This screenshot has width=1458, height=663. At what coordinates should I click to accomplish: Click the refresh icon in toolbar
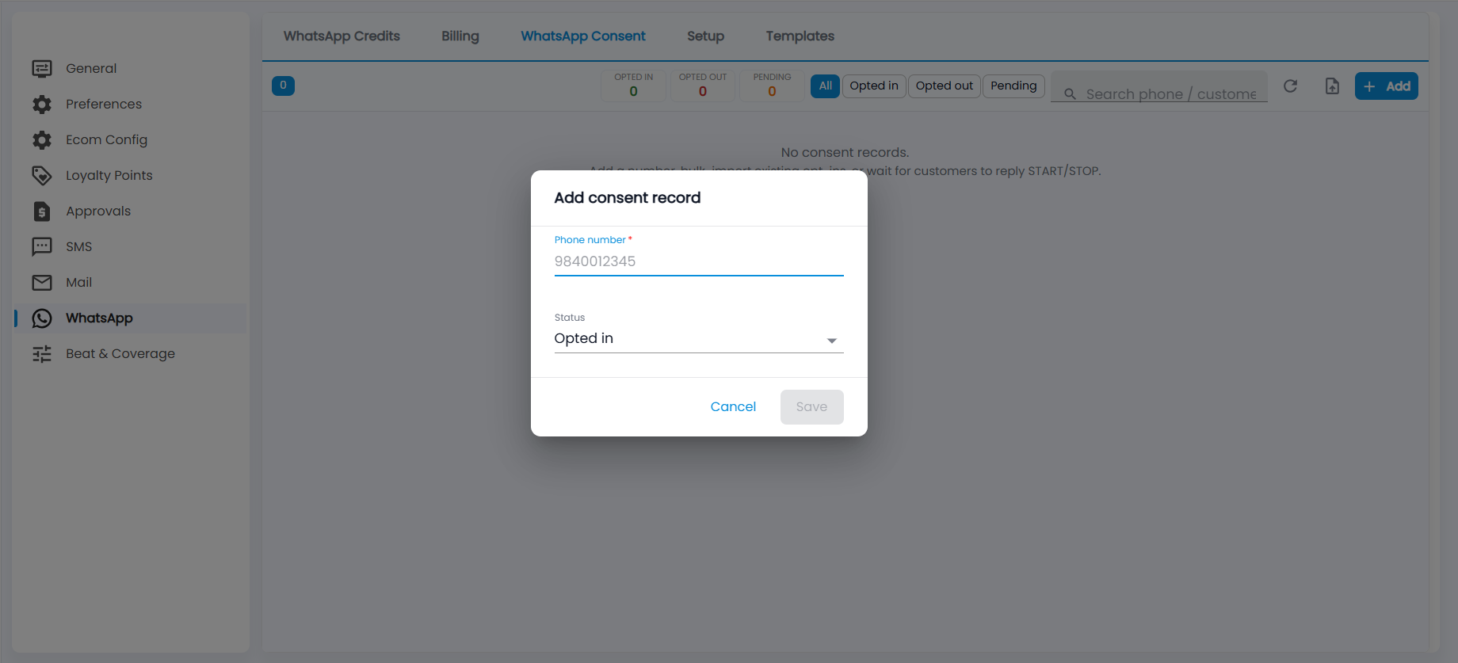click(x=1290, y=86)
